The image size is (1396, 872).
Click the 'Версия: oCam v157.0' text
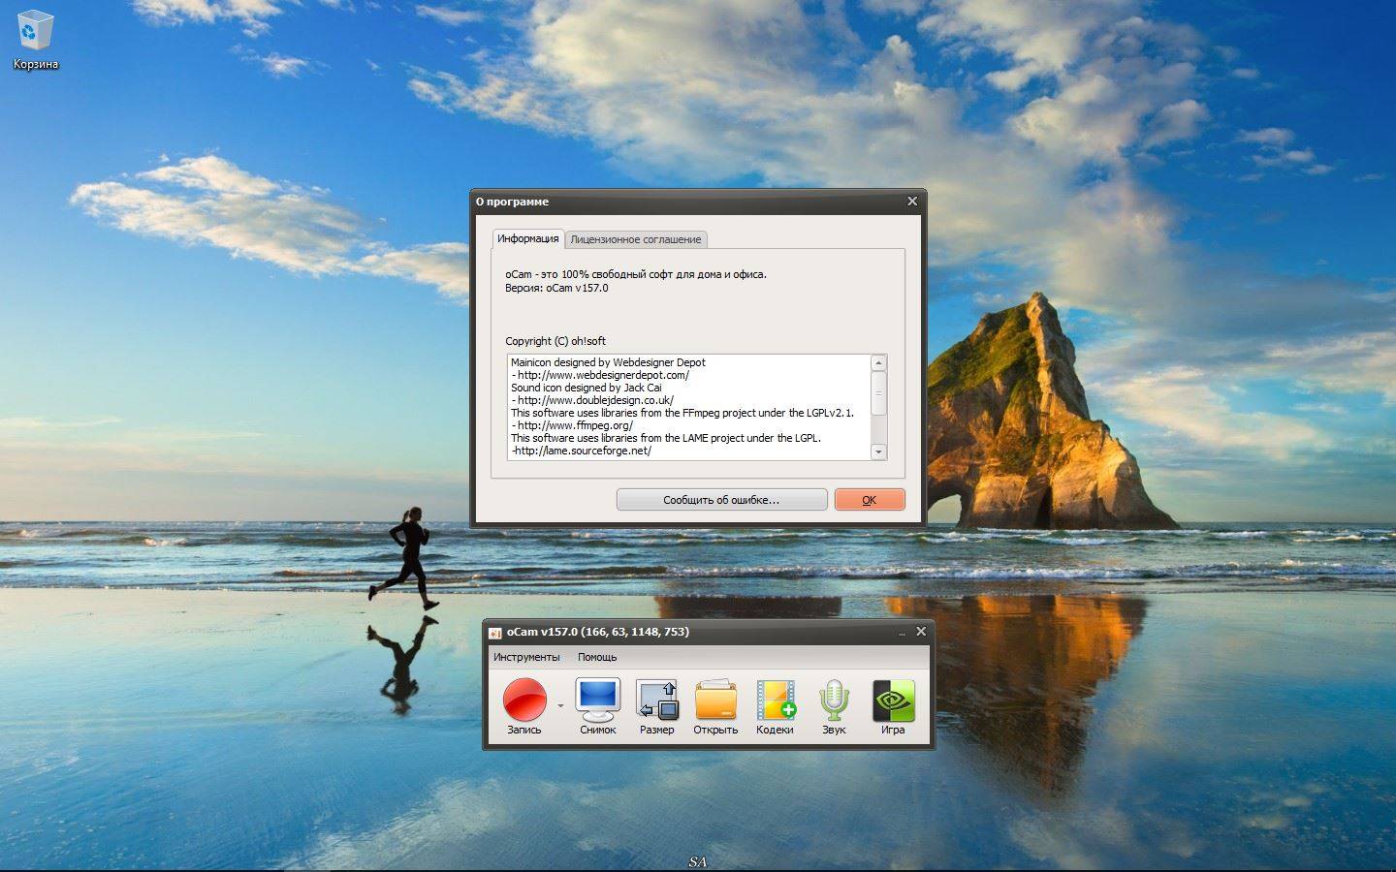pyautogui.click(x=556, y=288)
